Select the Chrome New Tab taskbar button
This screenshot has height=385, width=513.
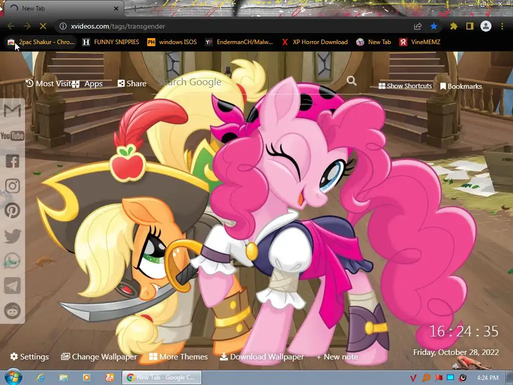tap(162, 377)
